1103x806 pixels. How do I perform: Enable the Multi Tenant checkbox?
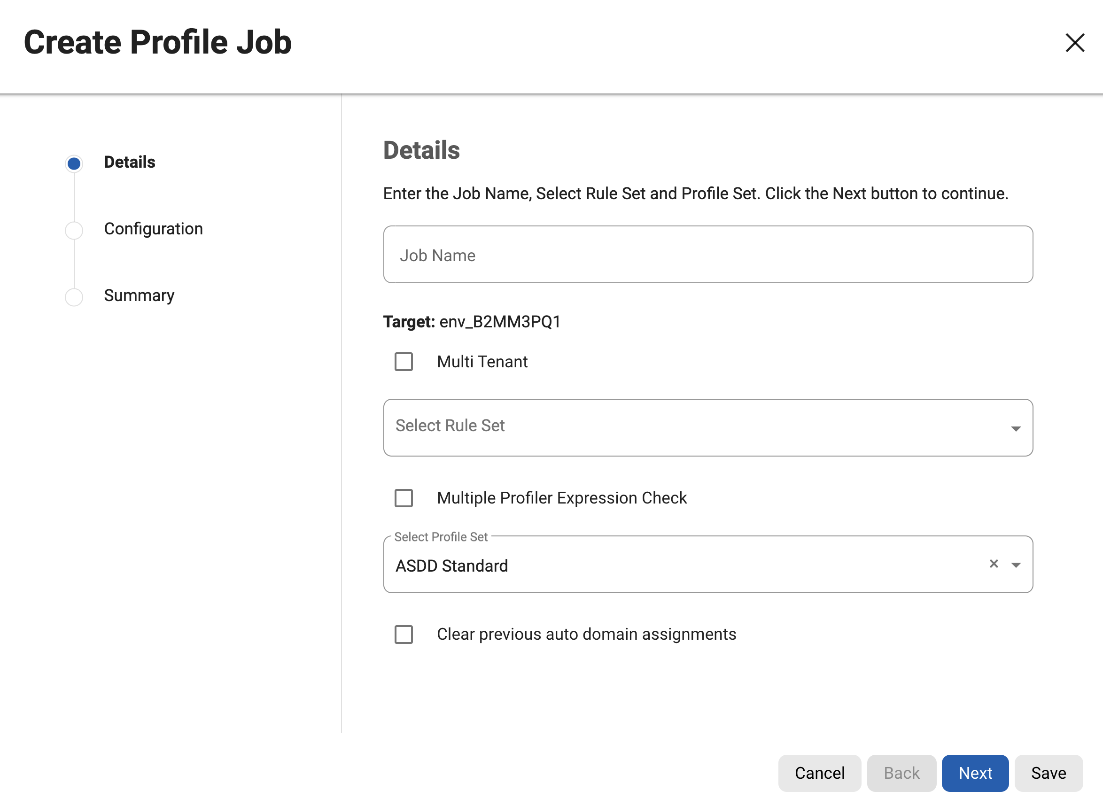(x=404, y=362)
